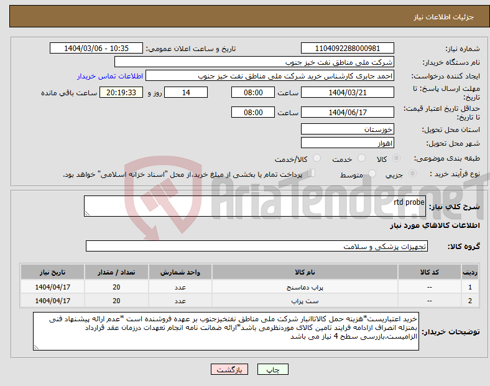Click the request creator احمد جابری field

tap(270, 76)
